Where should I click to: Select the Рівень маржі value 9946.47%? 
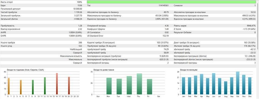(x=251, y=26)
